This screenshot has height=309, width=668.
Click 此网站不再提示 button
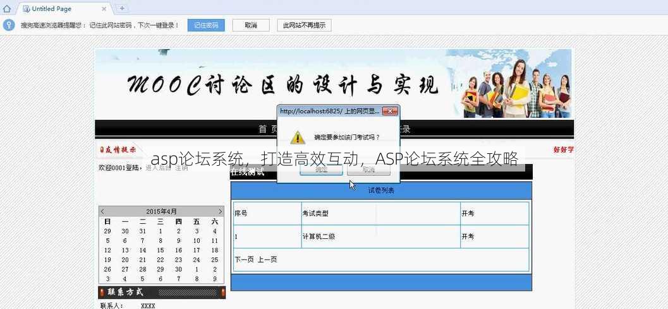click(304, 25)
